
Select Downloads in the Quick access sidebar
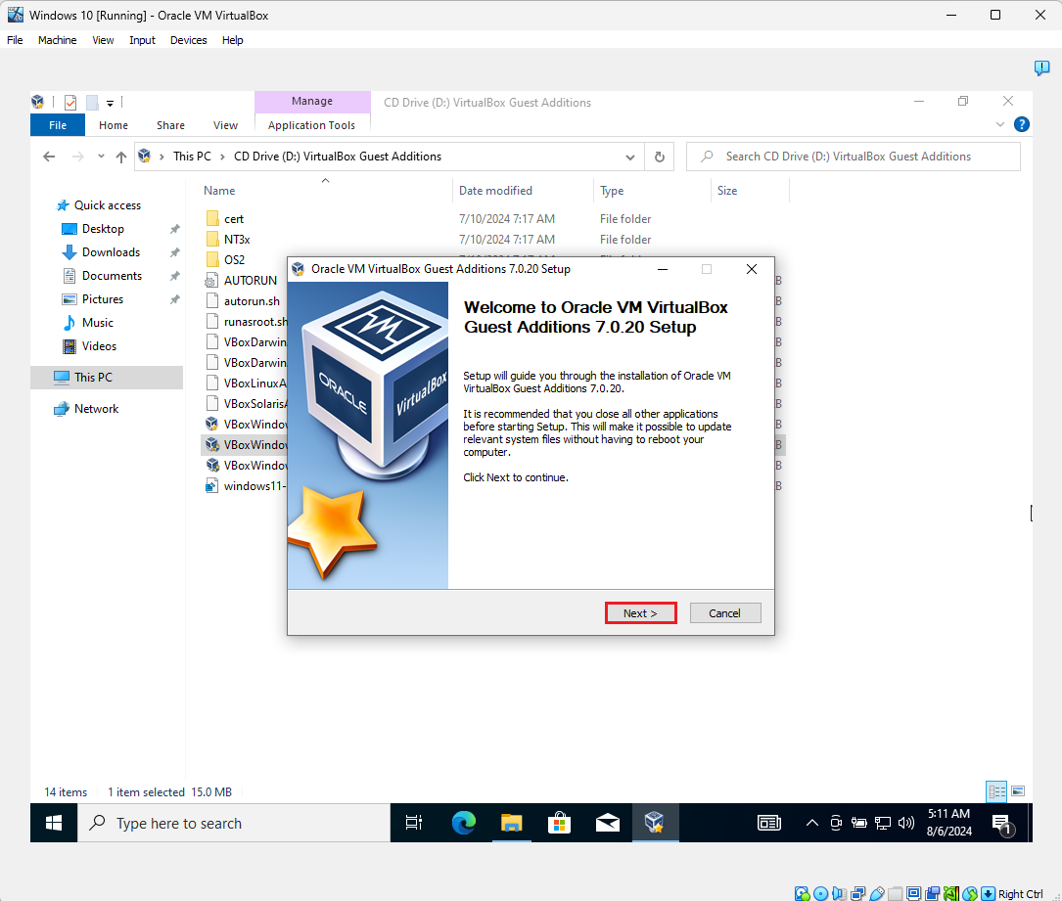click(111, 252)
